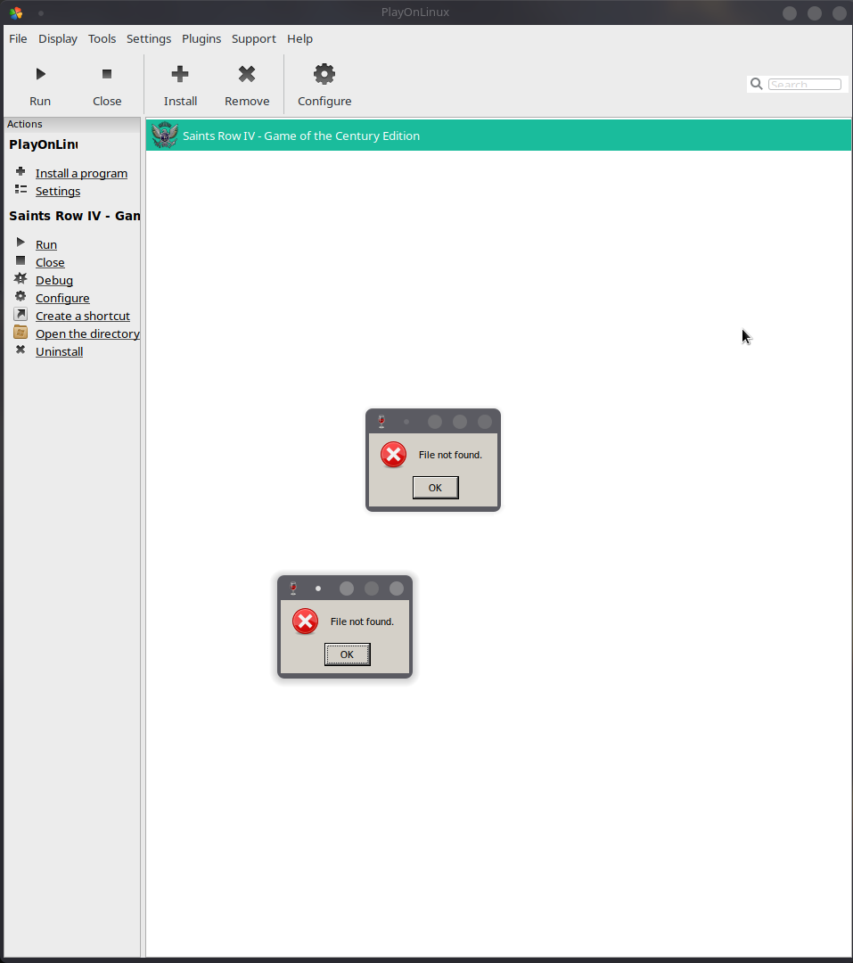The width and height of the screenshot is (853, 963).
Task: Click X icon beside Uninstall
Action: click(21, 350)
